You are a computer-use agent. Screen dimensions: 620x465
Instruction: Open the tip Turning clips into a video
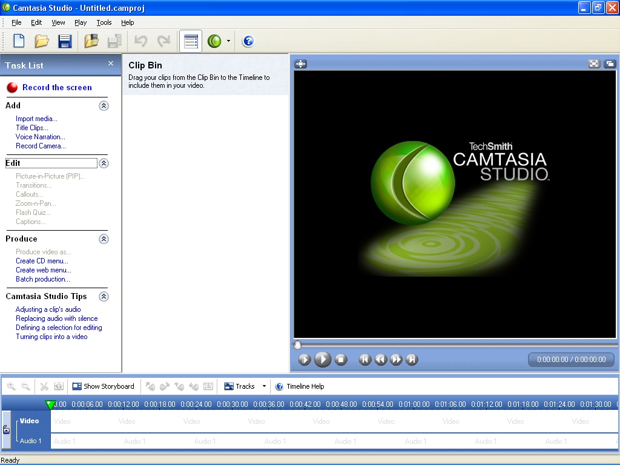[x=51, y=337]
